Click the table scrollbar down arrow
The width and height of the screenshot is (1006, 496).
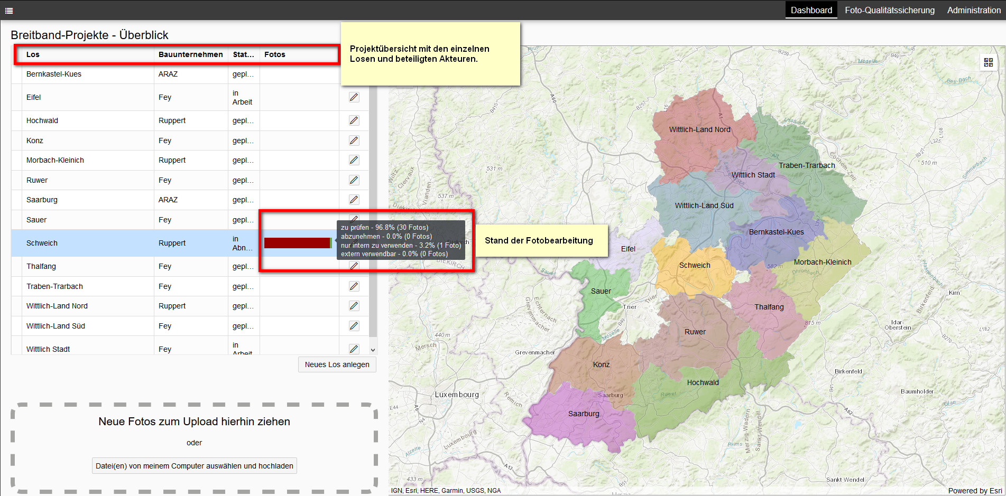click(x=373, y=350)
